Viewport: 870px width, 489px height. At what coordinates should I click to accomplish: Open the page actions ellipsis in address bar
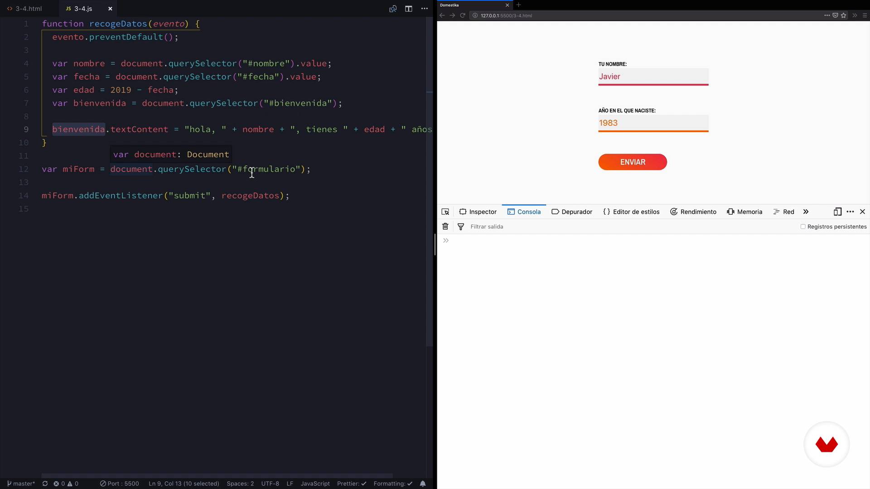[x=827, y=15]
